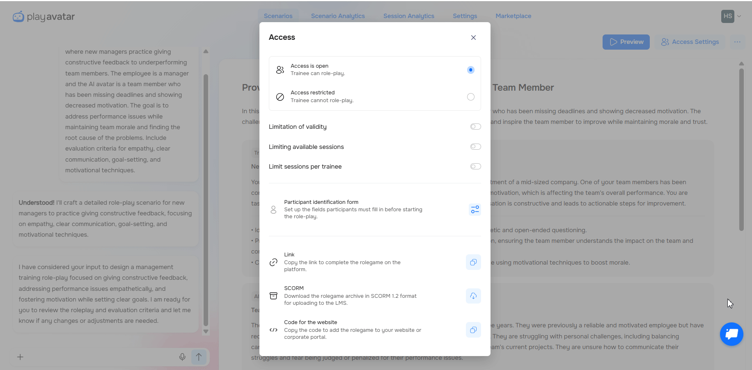Click the Preview button

pos(626,42)
